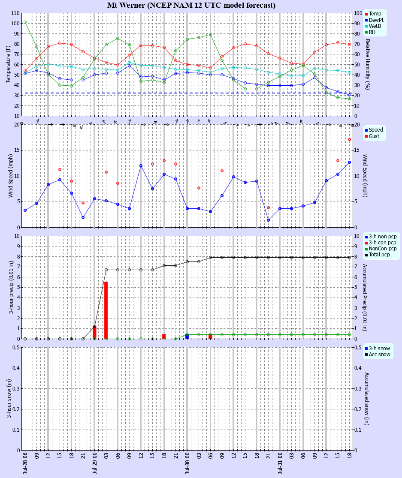Click the Jul-30 00 time axis label
Viewport: 402px width, 478px height.
(x=187, y=463)
